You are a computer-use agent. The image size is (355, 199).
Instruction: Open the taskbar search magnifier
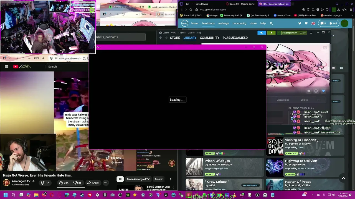(13, 195)
